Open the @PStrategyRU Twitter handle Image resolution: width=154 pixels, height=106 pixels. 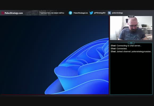(100, 13)
